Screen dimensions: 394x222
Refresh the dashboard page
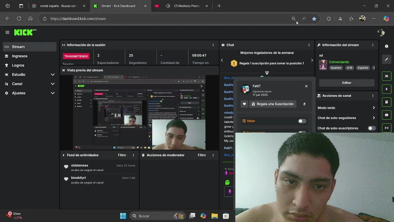click(19, 18)
